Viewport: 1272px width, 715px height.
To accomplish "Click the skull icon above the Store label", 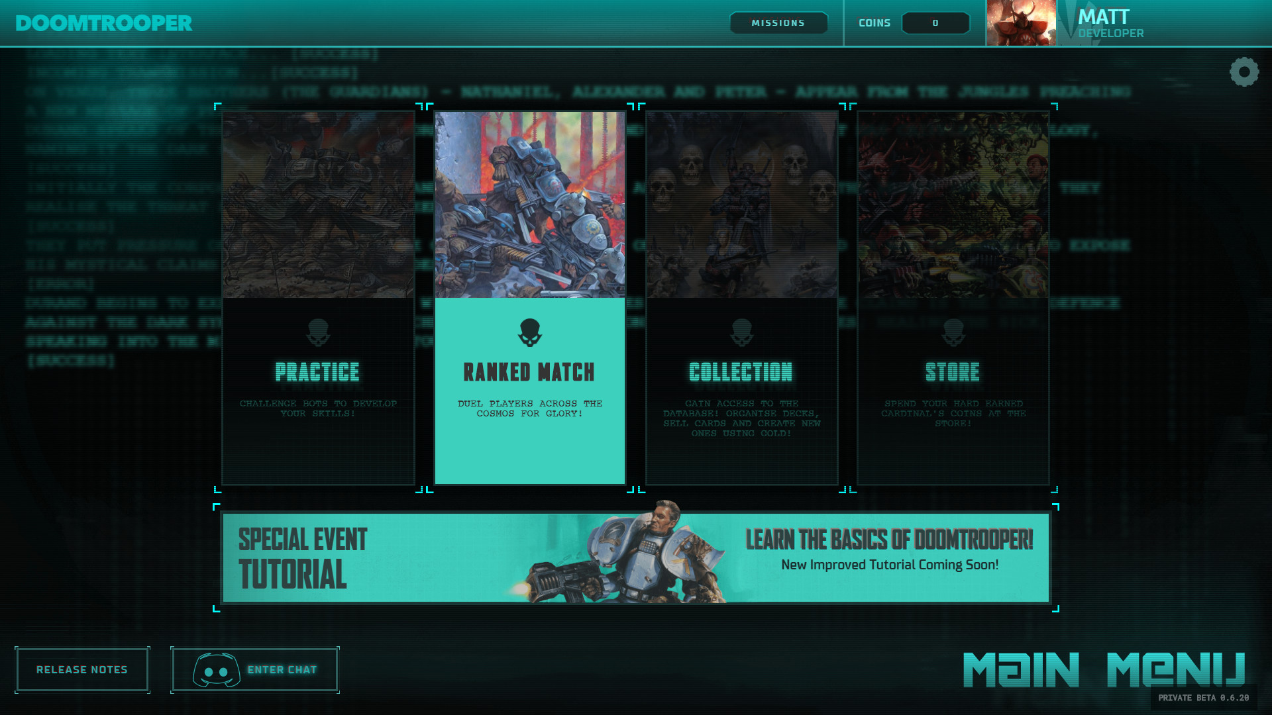I will [x=953, y=333].
